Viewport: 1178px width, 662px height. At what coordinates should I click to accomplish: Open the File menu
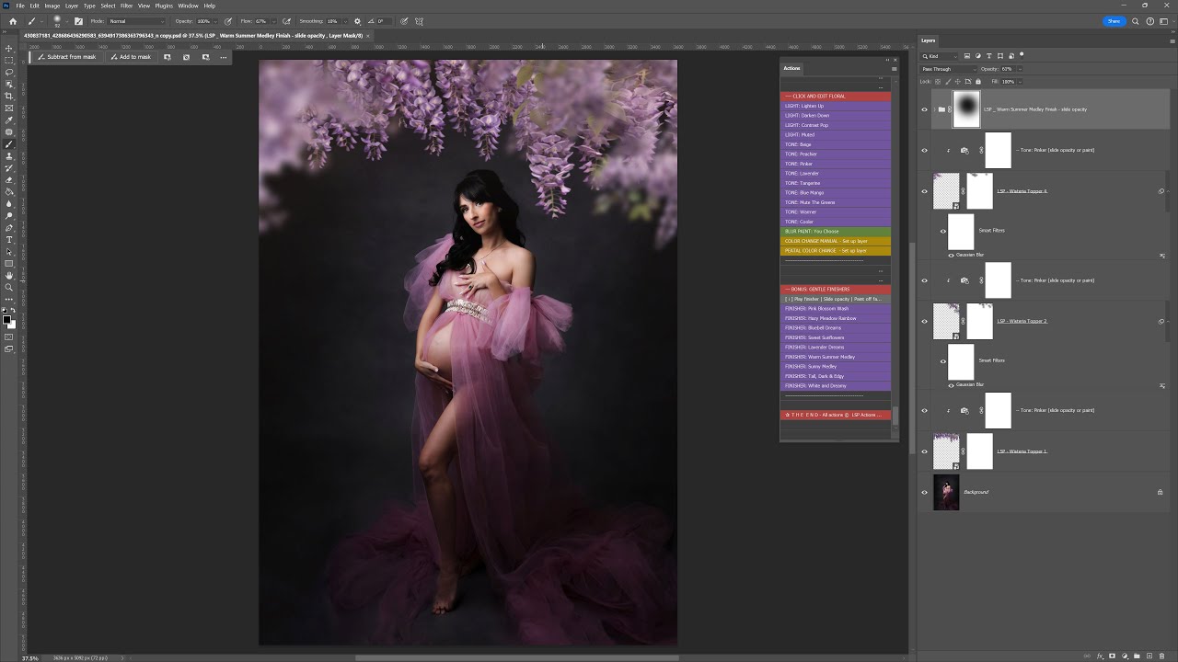pyautogui.click(x=20, y=6)
